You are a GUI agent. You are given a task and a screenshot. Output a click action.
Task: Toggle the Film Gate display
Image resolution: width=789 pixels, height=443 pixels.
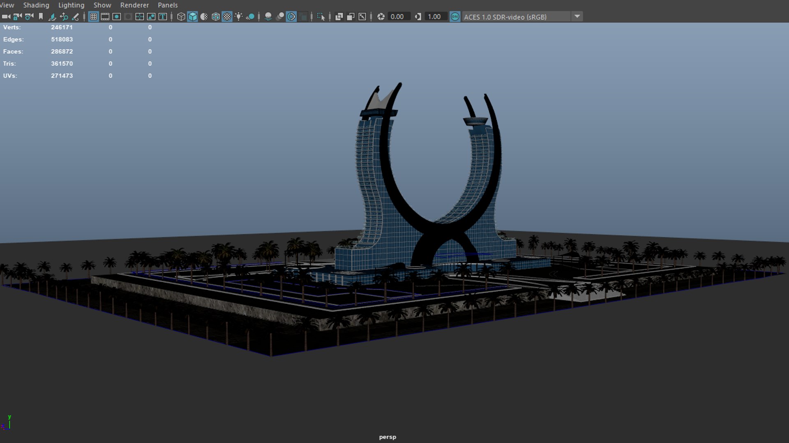[x=105, y=17]
